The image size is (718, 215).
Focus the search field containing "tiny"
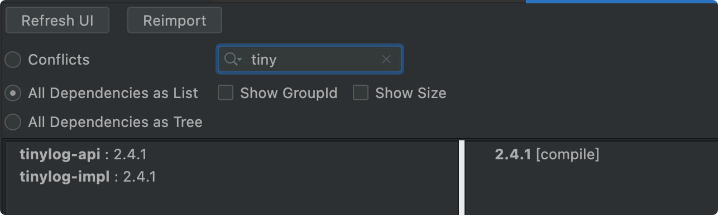point(309,59)
